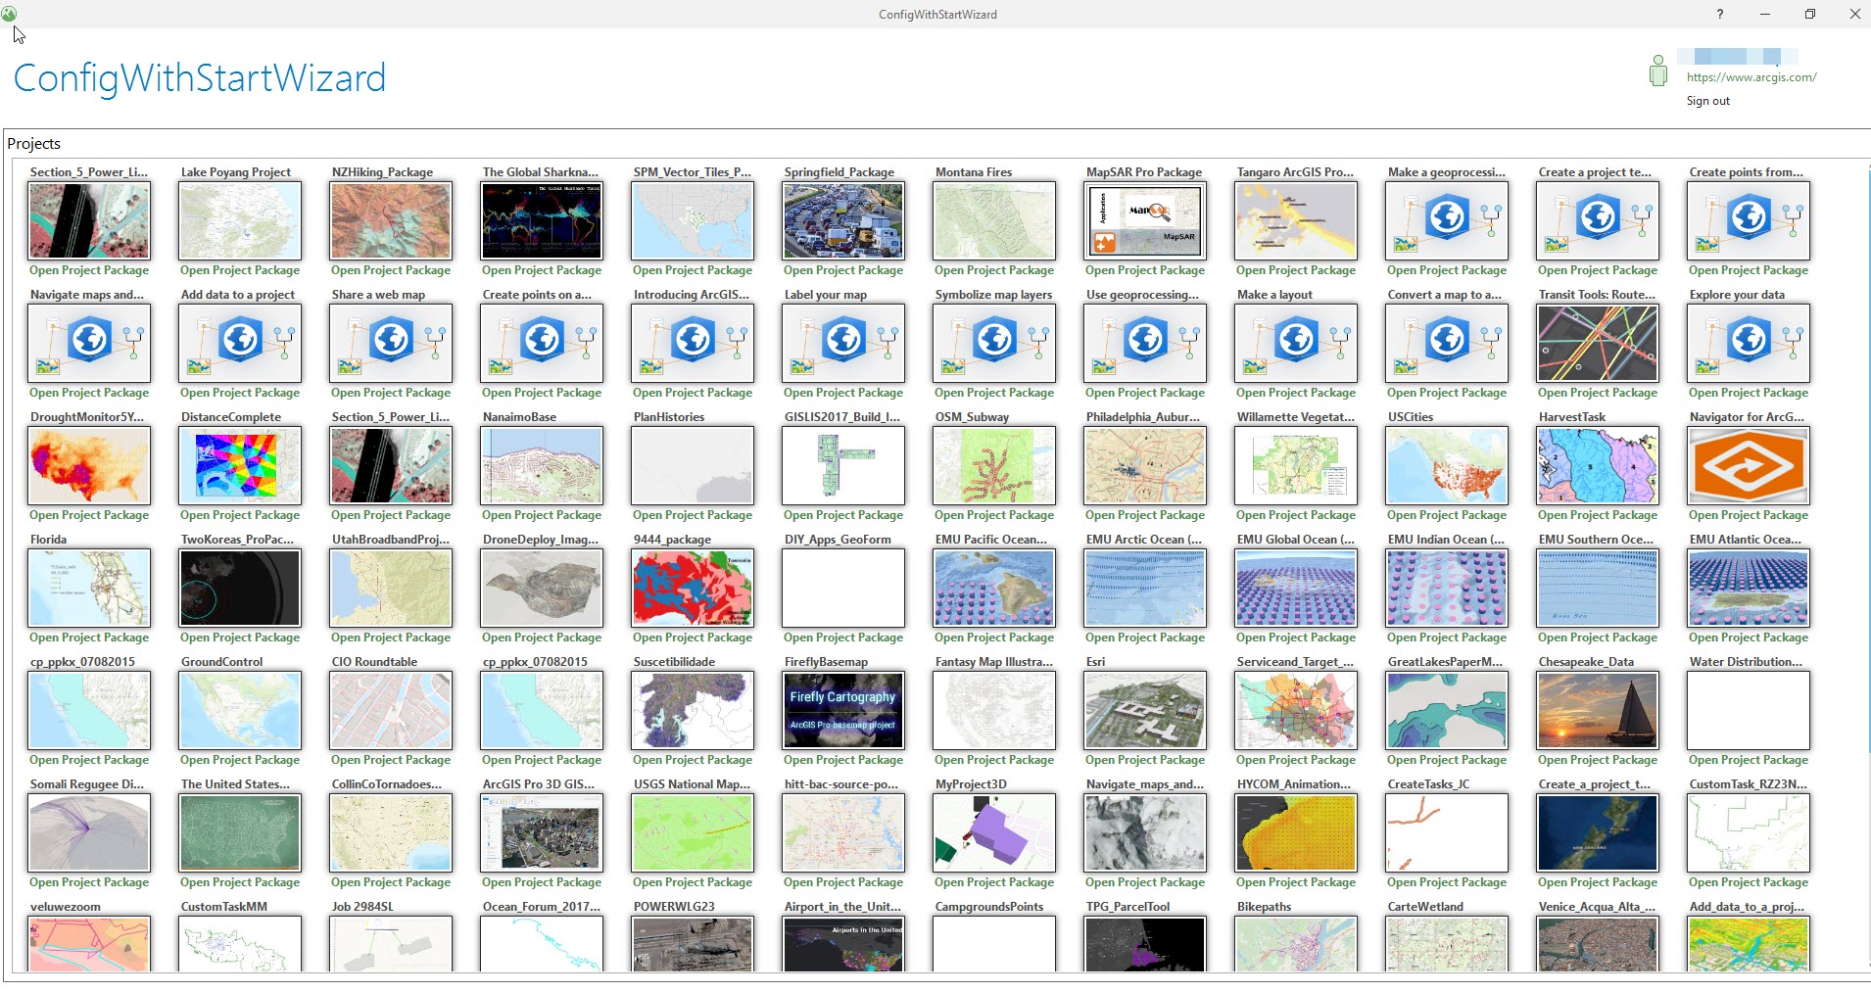1871x993 pixels.
Task: Select the The Global Sharkna... thumbnail
Action: pos(542,220)
